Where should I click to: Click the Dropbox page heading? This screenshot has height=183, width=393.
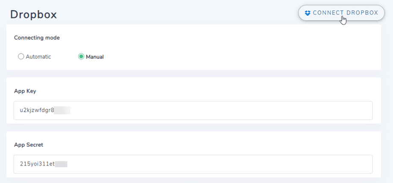(34, 15)
